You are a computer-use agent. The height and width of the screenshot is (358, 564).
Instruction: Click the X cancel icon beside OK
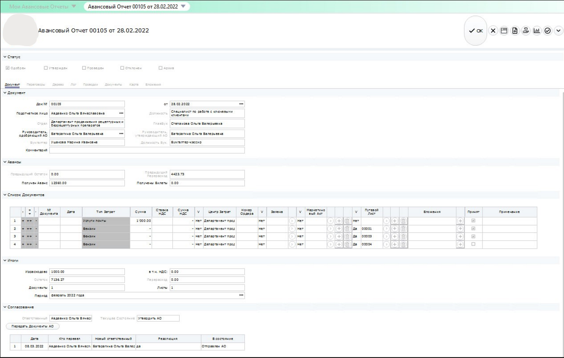point(493,31)
